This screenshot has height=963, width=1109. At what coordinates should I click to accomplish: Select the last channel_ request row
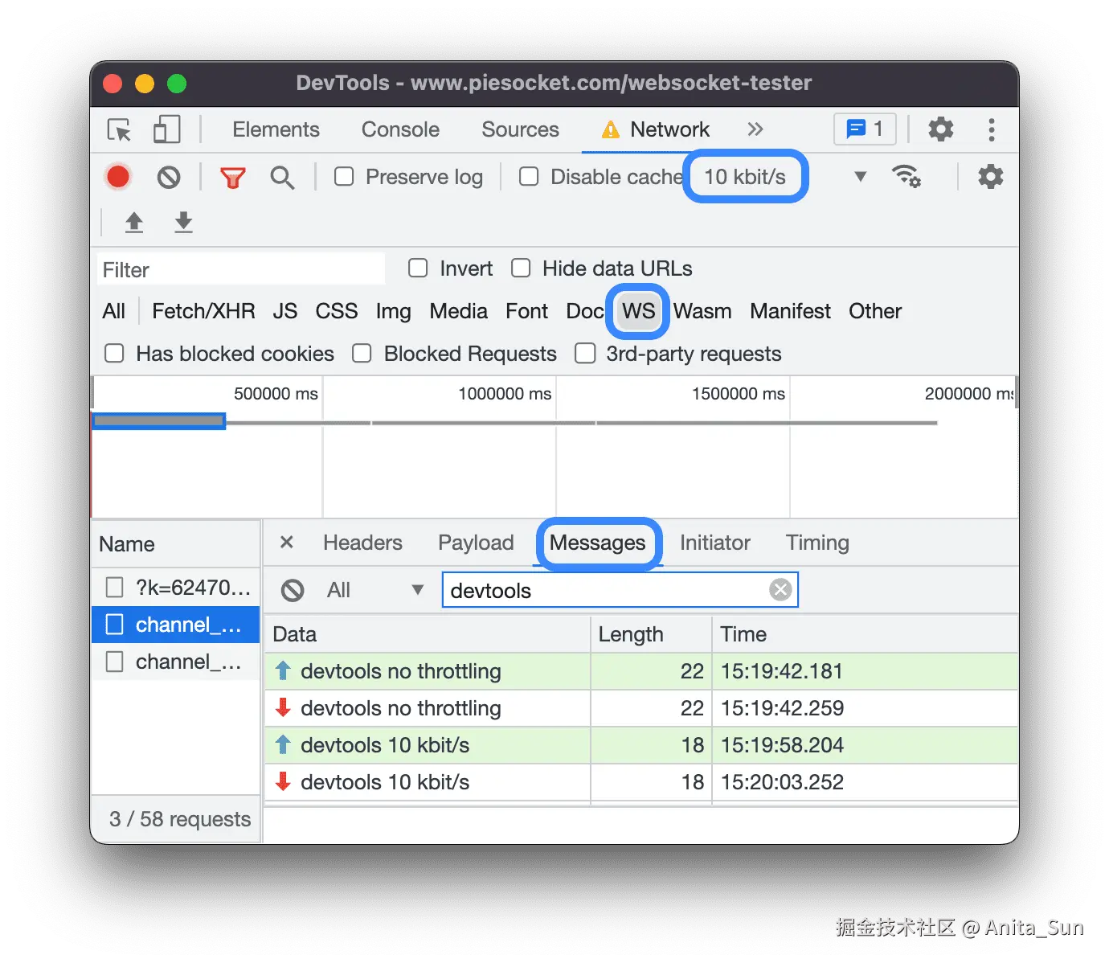(x=176, y=662)
